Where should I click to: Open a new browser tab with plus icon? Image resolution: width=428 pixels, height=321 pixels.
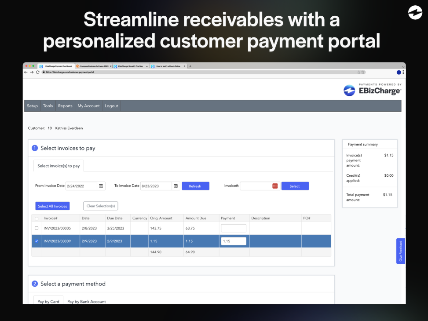point(190,66)
